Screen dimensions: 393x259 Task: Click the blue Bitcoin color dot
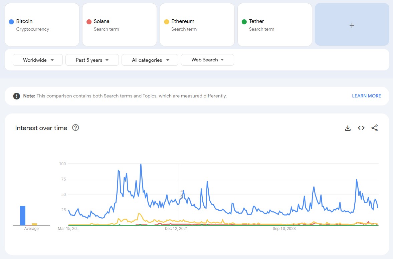pos(11,22)
